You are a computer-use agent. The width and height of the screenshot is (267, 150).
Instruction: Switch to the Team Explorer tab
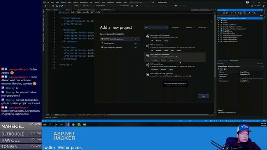pyautogui.click(x=234, y=60)
